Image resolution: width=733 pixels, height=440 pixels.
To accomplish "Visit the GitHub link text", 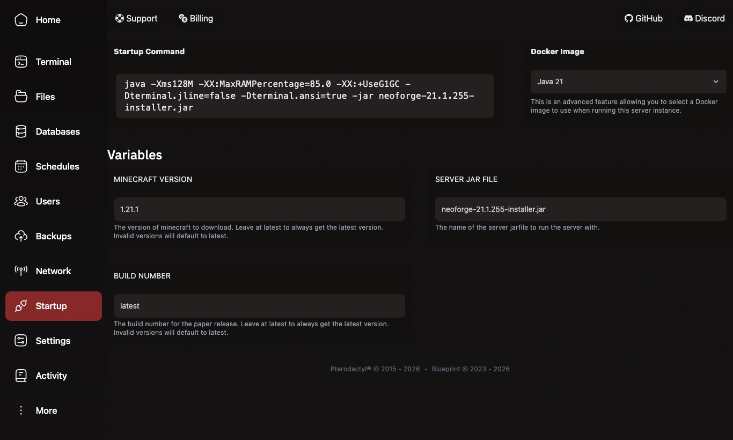I will (649, 18).
